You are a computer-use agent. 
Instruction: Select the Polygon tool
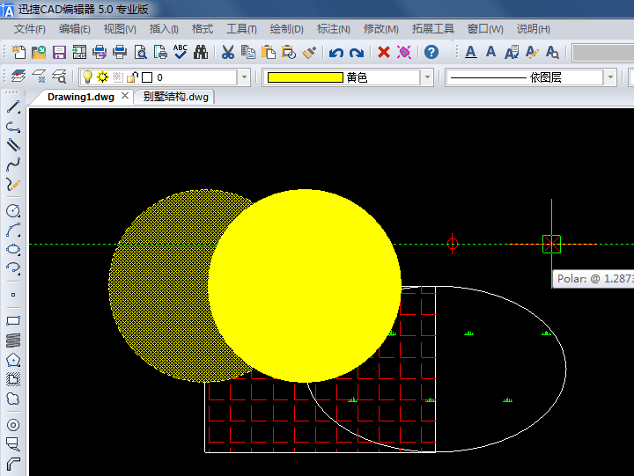pos(13,360)
